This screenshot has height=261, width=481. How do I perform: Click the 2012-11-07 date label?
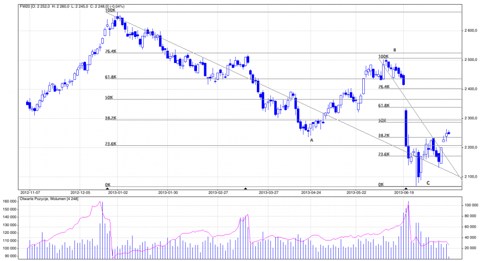(x=30, y=193)
